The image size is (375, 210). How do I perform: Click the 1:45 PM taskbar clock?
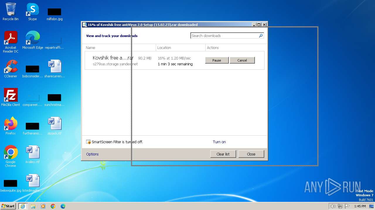point(360,206)
